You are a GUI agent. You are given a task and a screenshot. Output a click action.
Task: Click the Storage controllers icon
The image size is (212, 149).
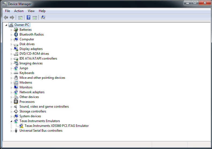(16, 111)
